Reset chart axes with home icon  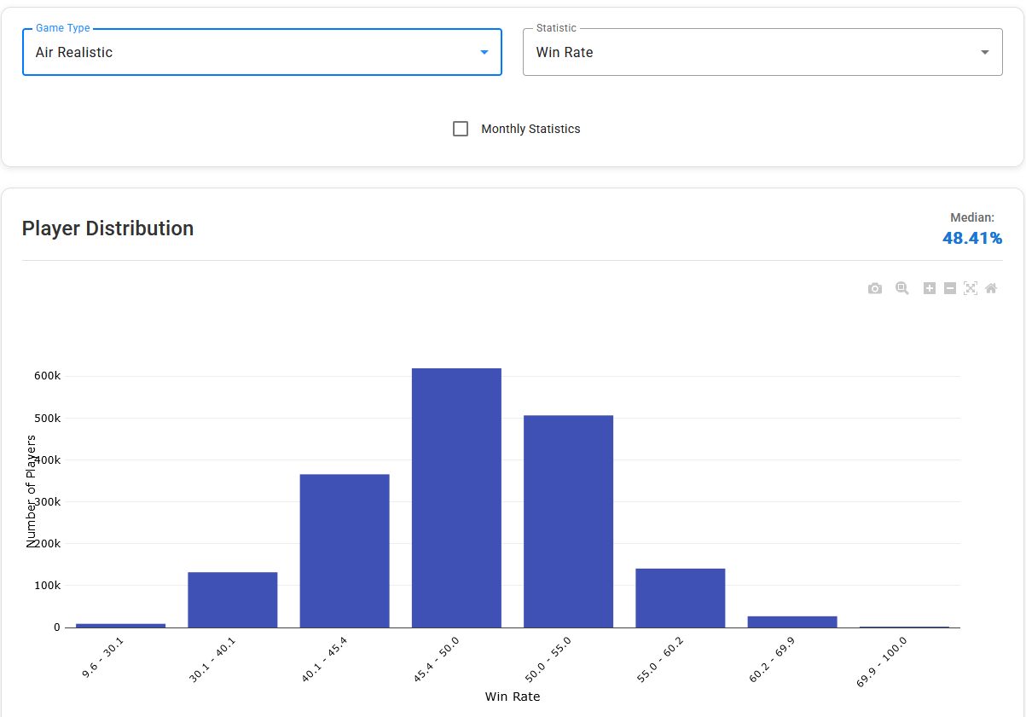(991, 289)
